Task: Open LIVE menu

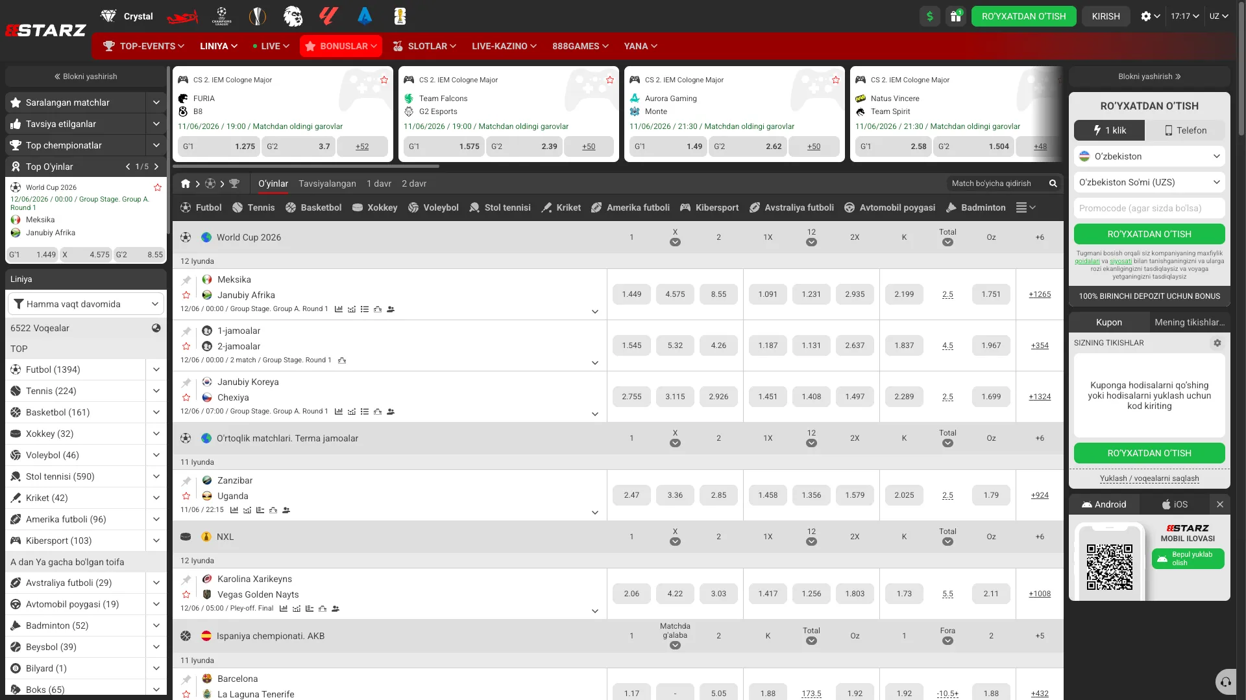Action: click(x=271, y=46)
